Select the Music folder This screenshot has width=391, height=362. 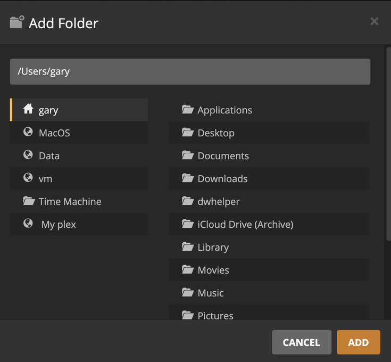pyautogui.click(x=210, y=293)
